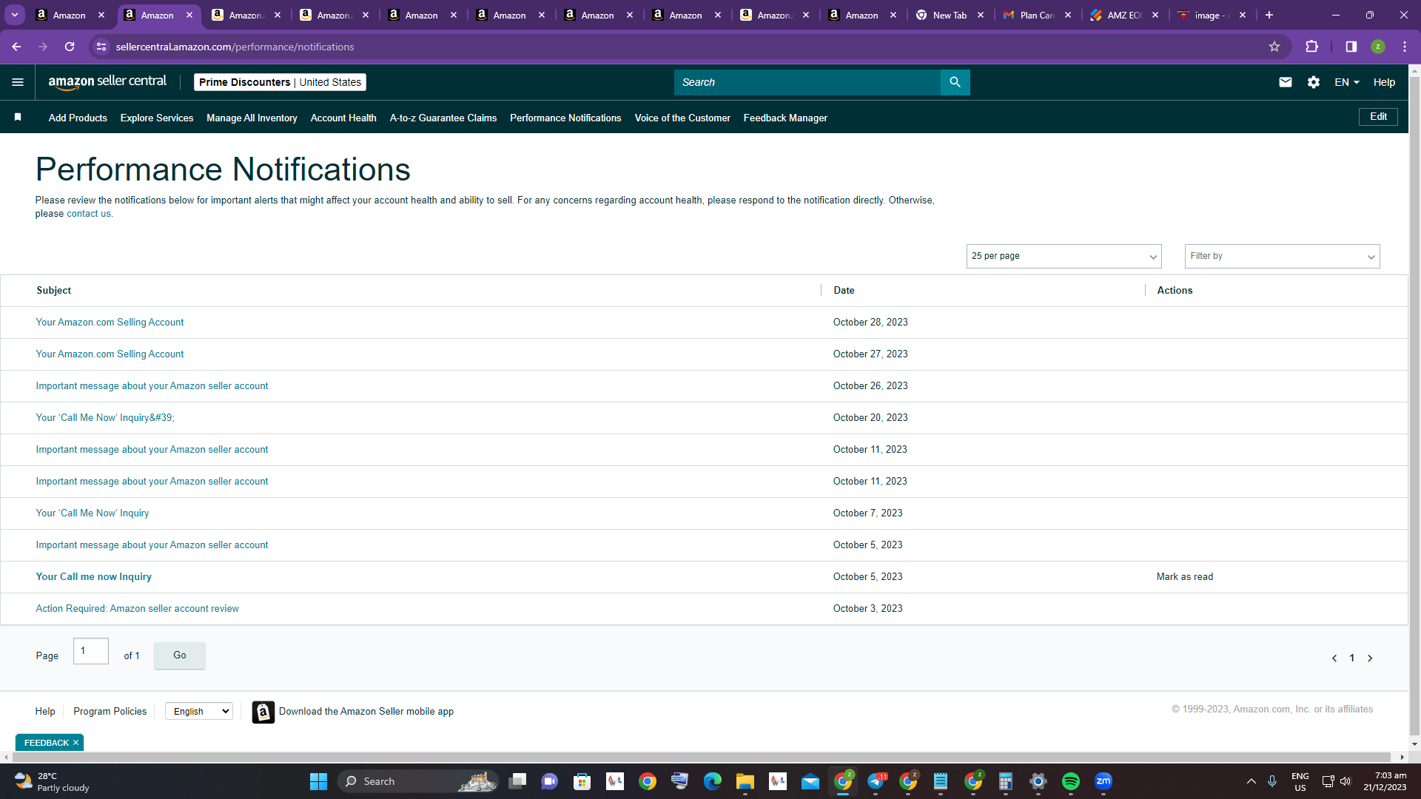Switch to the AMZ EOI browser tab
This screenshot has height=799, width=1421.
pos(1124,15)
